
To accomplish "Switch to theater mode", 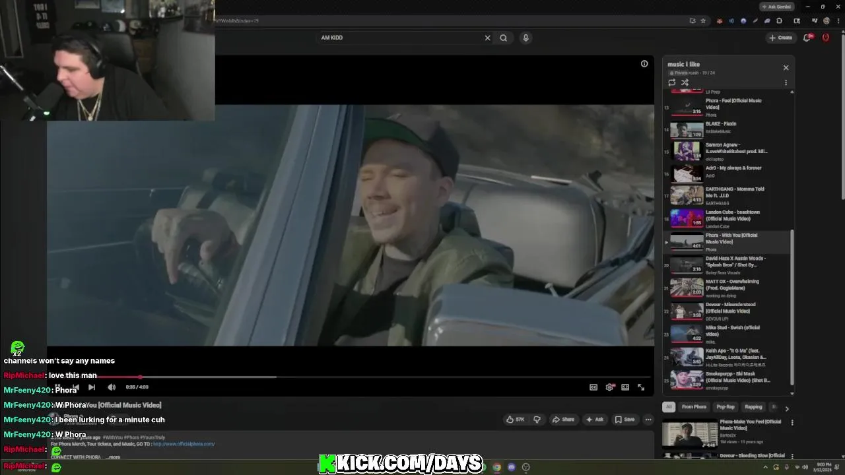I will click(625, 387).
